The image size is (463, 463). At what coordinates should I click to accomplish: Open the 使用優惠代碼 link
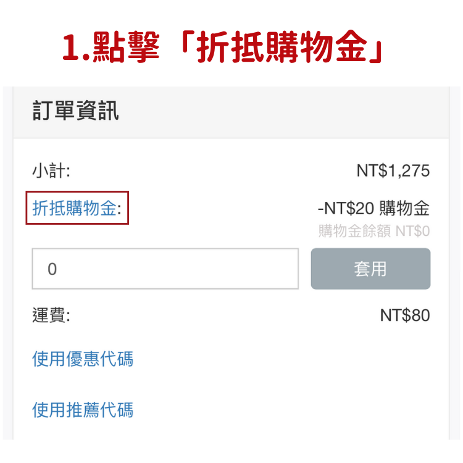[82, 359]
